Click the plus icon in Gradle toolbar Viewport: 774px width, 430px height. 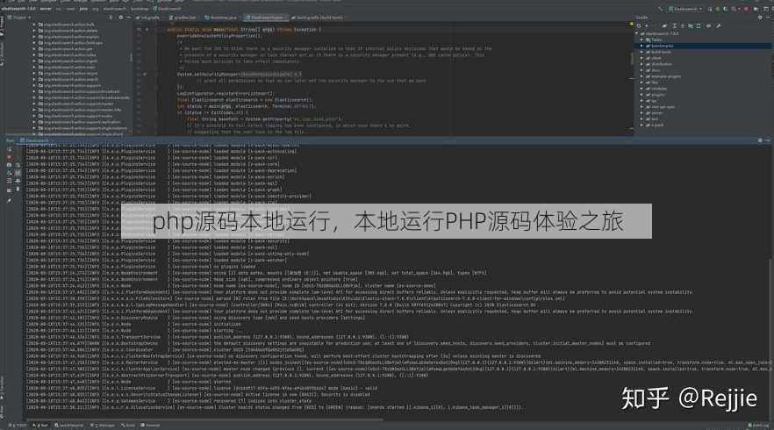pyautogui.click(x=647, y=25)
